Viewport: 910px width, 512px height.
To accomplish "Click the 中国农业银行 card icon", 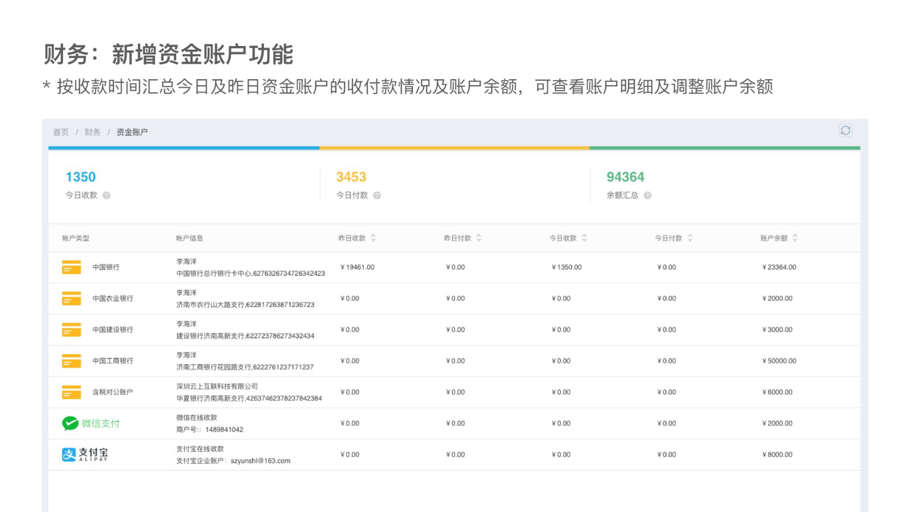I will [72, 299].
